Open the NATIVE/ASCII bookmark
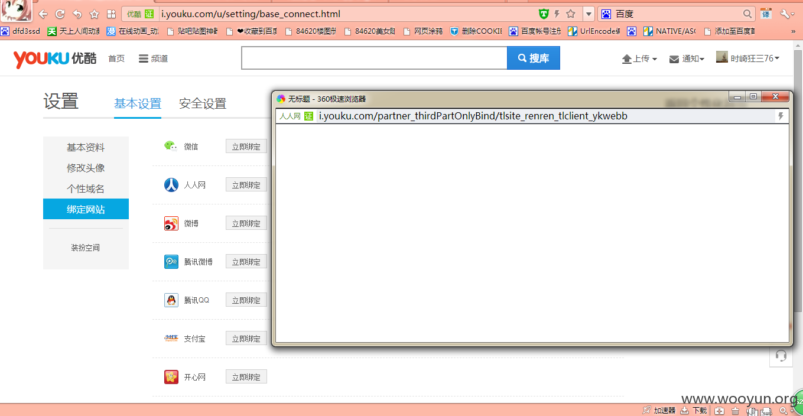The height and width of the screenshot is (416, 803). pyautogui.click(x=669, y=31)
